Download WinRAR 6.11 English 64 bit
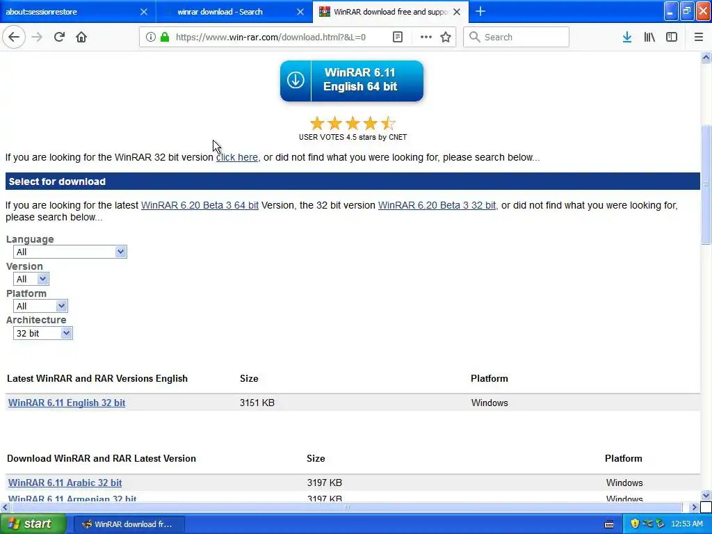The image size is (712, 534). [x=351, y=81]
